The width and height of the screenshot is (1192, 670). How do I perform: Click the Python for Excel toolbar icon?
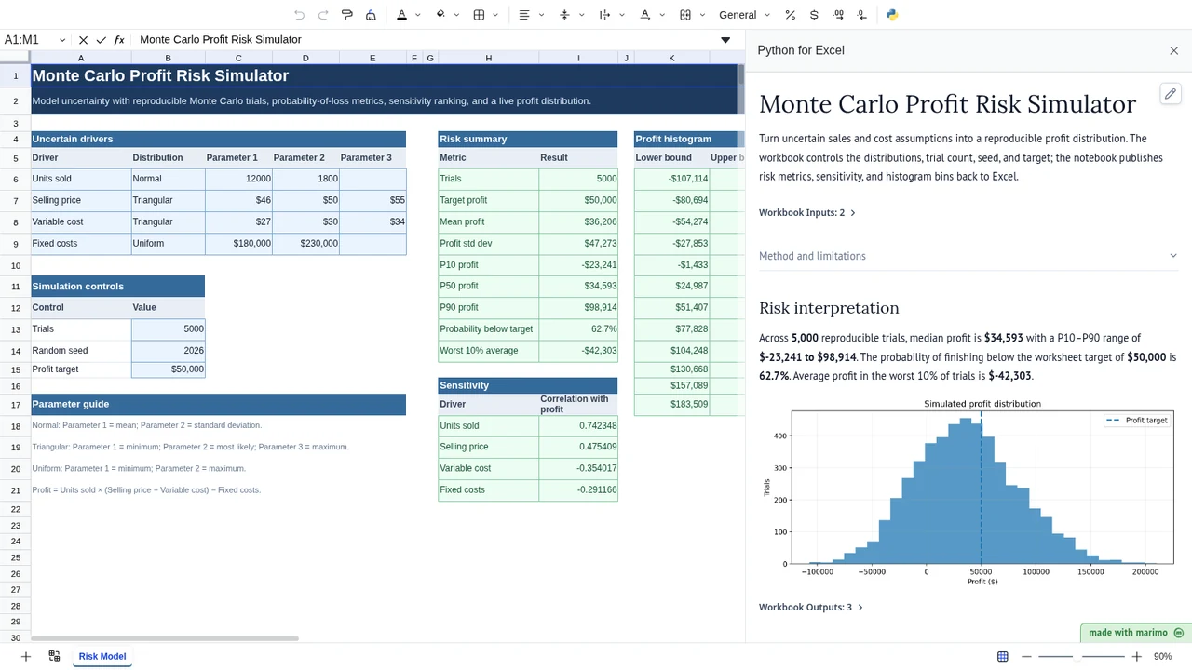click(892, 15)
